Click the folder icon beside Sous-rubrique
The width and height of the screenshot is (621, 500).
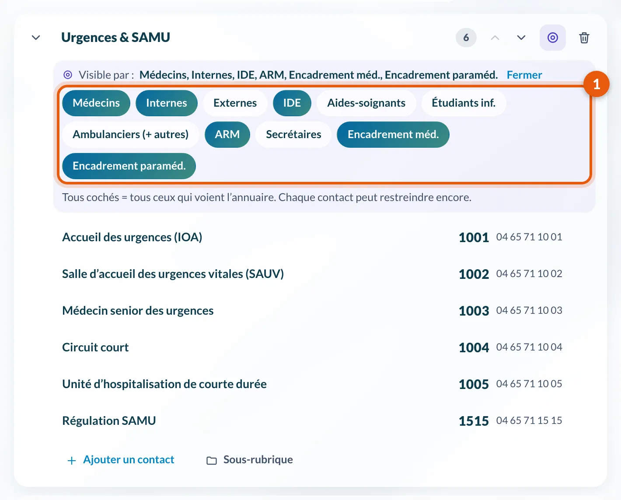(212, 461)
